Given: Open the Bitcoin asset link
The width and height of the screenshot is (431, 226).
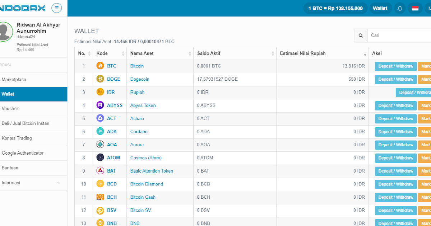Looking at the screenshot, I should tap(137, 66).
